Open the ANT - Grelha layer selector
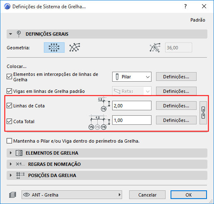Image resolution: width=214 pixels, height=204 pixels. pos(72,195)
